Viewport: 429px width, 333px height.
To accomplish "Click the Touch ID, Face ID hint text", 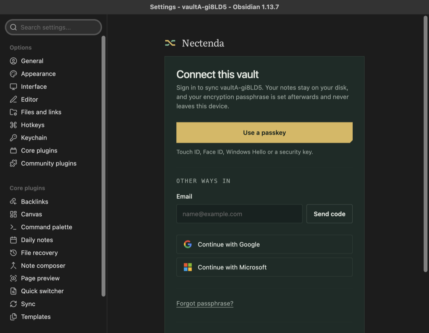I will [245, 152].
